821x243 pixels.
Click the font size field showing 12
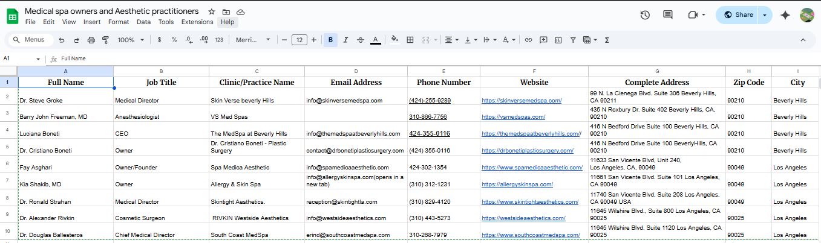[299, 40]
